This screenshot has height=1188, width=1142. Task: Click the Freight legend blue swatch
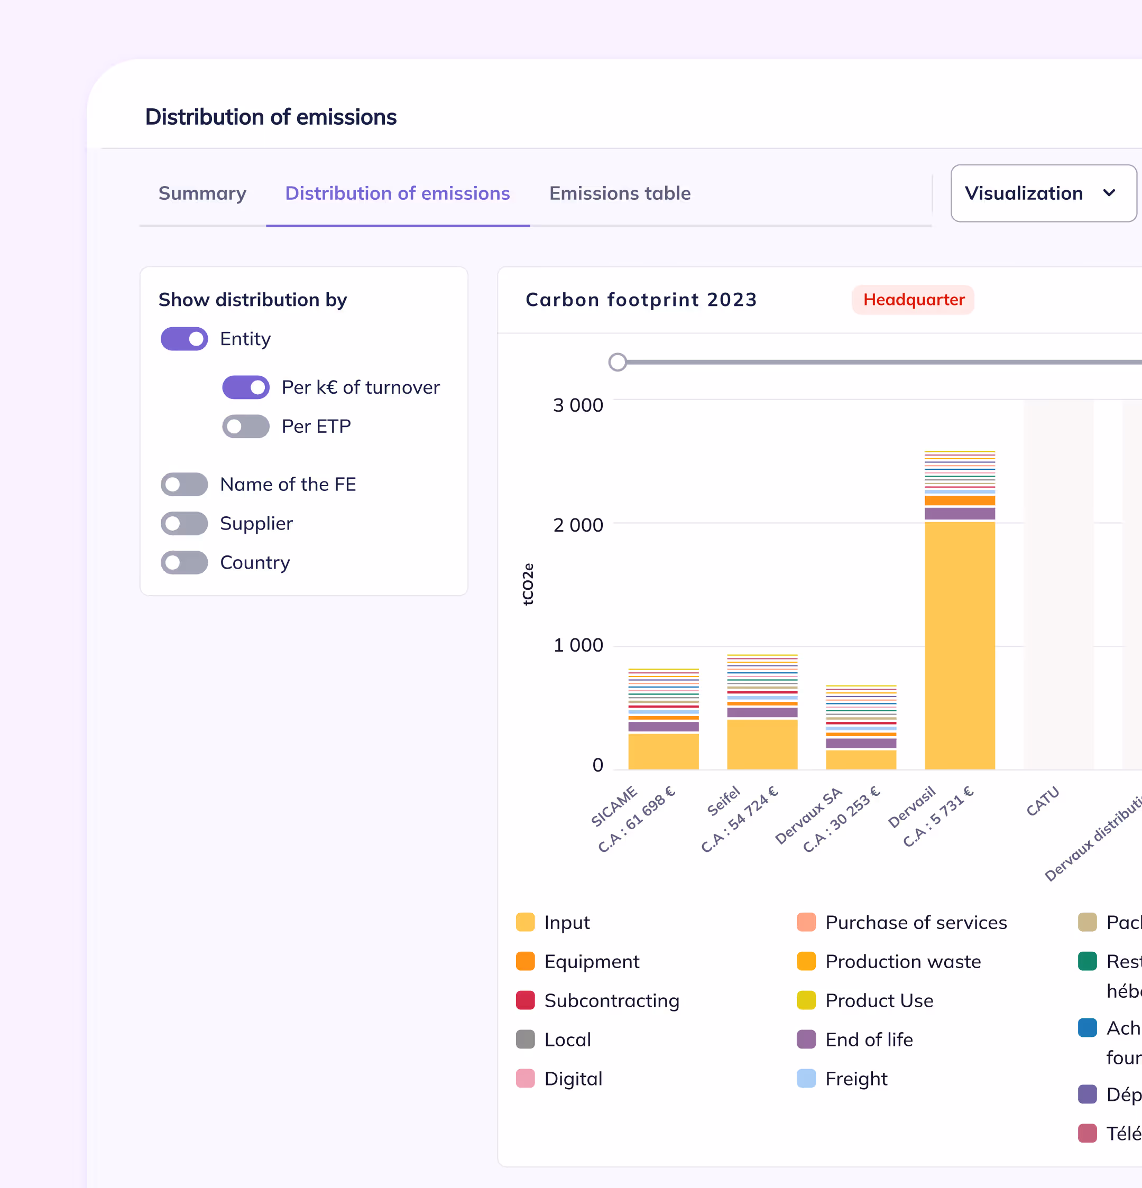[806, 1078]
